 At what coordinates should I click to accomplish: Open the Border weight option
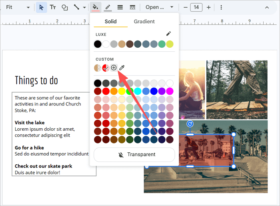pyautogui.click(x=120, y=7)
